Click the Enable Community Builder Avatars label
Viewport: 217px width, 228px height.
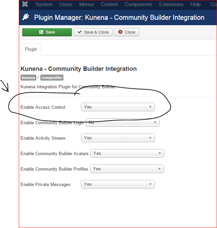click(x=54, y=153)
